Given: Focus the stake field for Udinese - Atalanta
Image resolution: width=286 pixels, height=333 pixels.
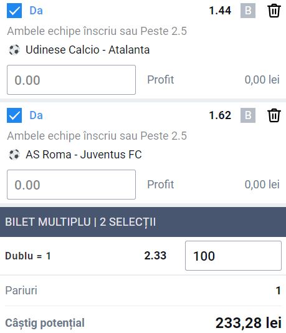Looking at the screenshot, I should click(71, 80).
